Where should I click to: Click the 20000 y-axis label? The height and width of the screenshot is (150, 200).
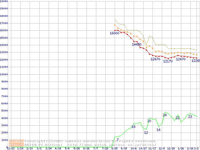coord(4,1)
